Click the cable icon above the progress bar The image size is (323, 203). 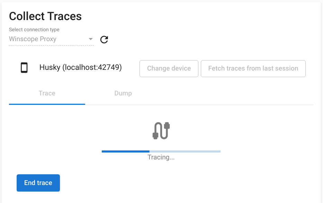coord(161,130)
